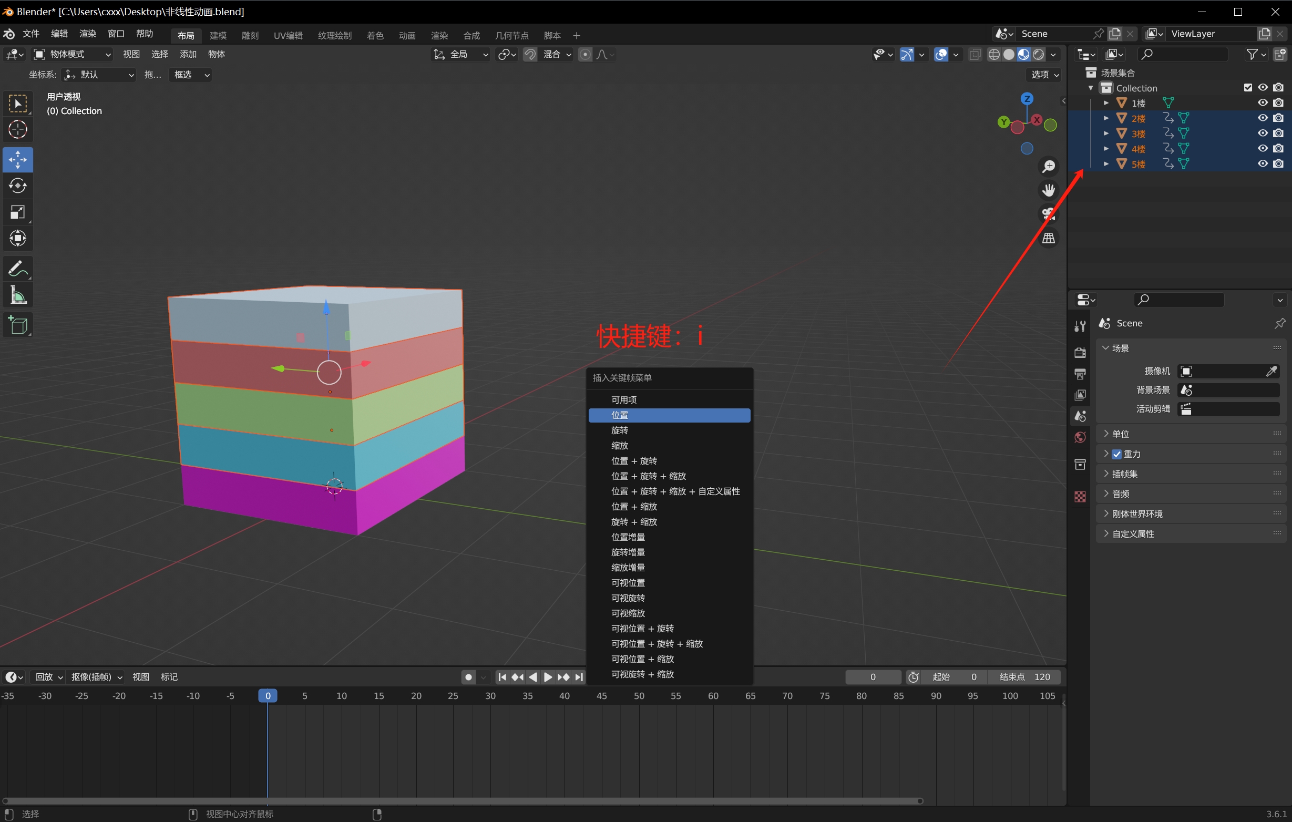Viewport: 1292px width, 822px height.
Task: Click the frame 0 timeline marker
Action: 268,696
